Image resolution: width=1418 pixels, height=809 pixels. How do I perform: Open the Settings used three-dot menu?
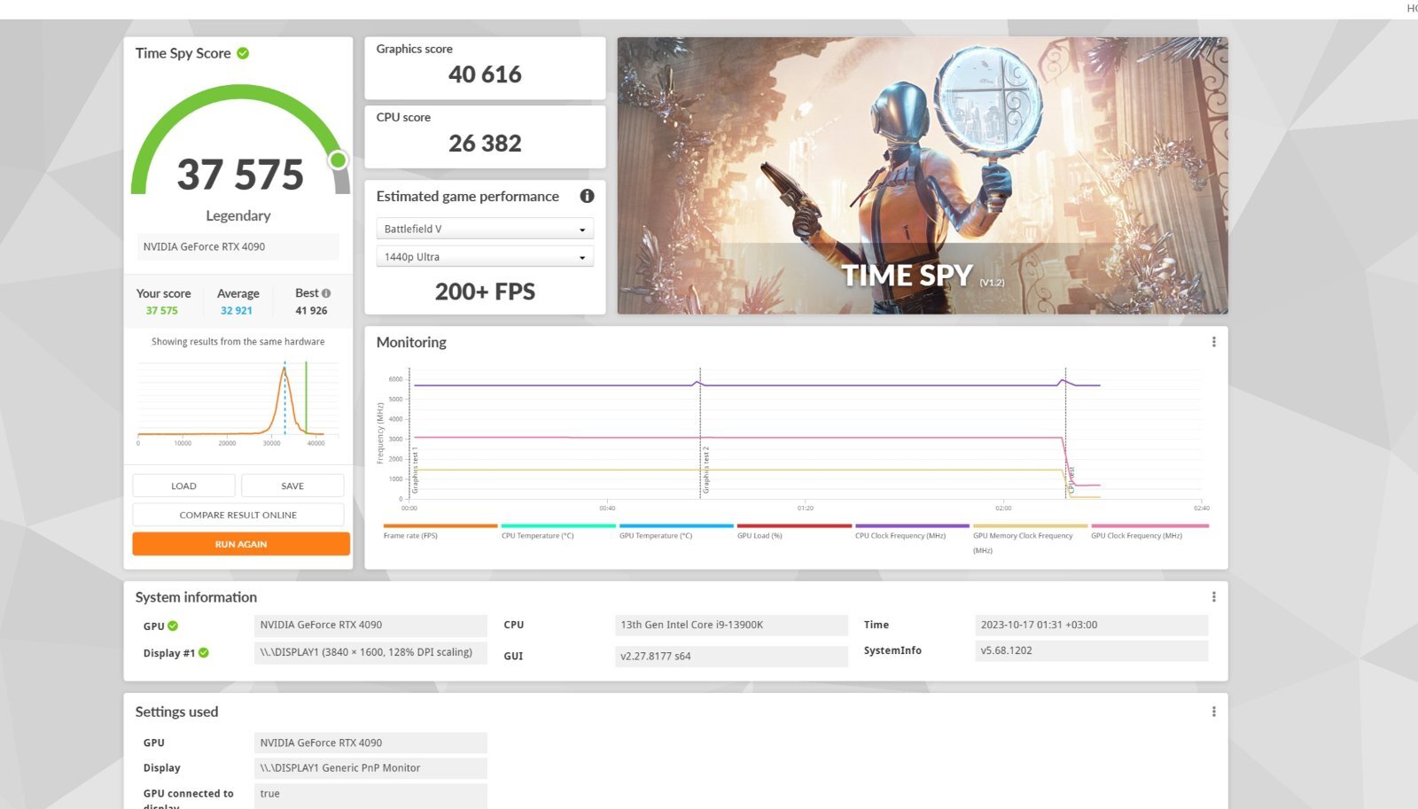point(1213,712)
